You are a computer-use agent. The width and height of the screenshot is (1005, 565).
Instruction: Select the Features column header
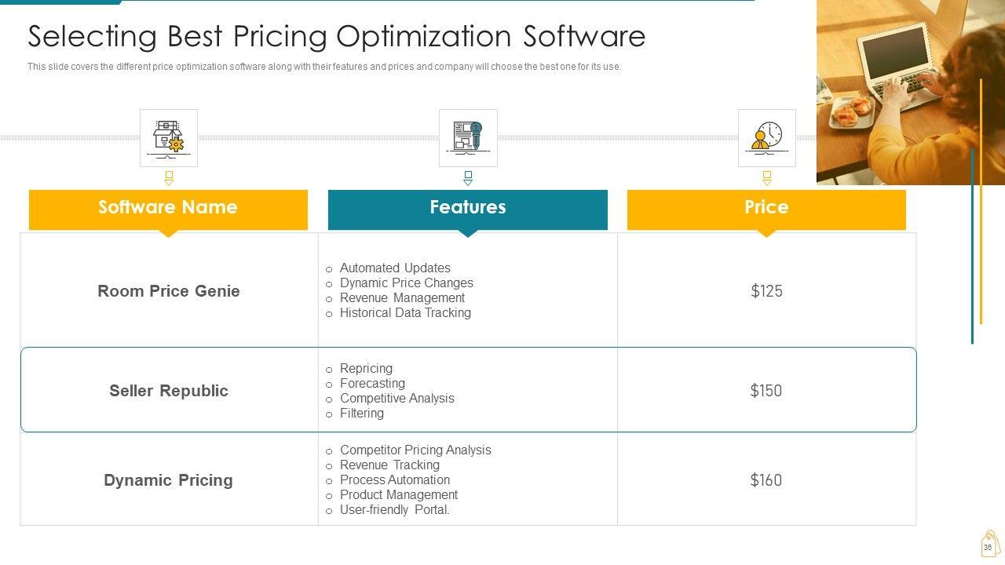point(468,208)
